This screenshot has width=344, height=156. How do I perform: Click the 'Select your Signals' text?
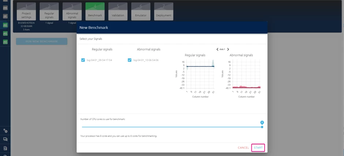(91, 39)
